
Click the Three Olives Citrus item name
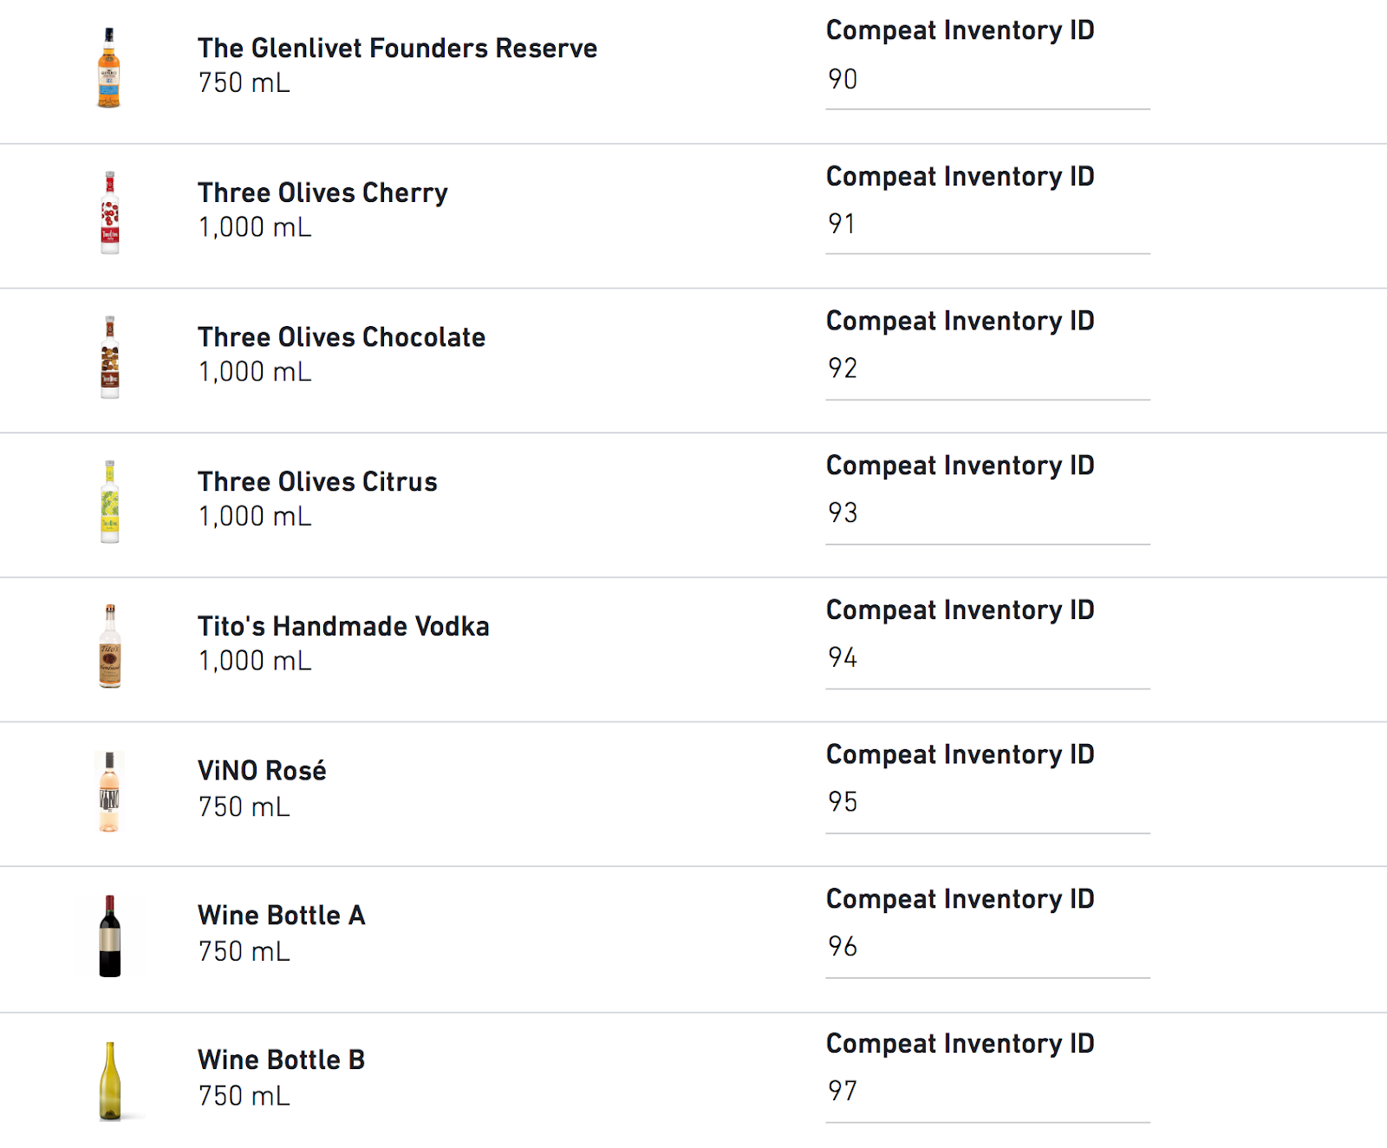coord(317,482)
